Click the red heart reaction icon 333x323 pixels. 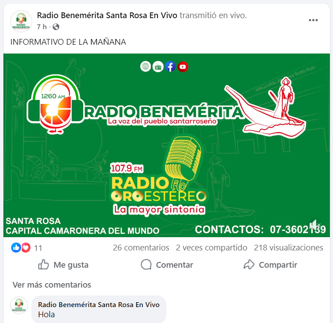tap(26, 248)
